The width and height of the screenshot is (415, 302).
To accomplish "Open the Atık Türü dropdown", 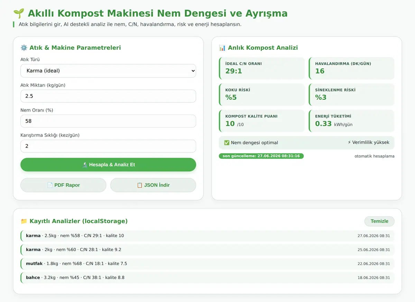I will coord(108,71).
